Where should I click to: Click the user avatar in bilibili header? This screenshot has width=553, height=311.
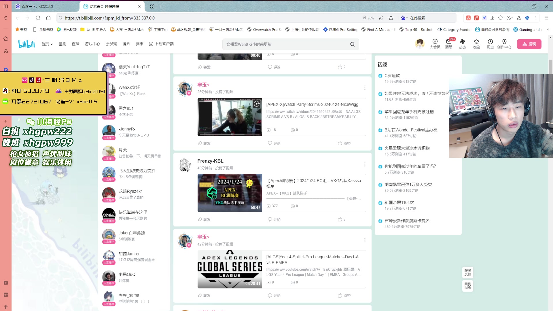pos(420,44)
